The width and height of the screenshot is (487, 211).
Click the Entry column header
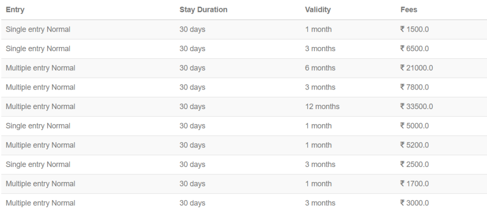(15, 9)
